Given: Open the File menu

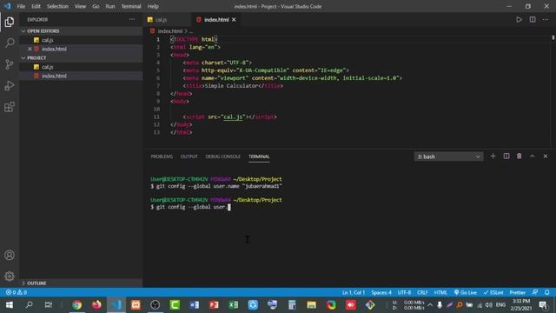Looking at the screenshot, I should pos(21,6).
